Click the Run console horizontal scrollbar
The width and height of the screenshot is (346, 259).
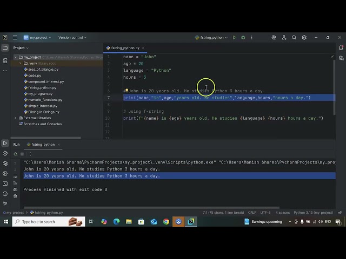point(151,207)
